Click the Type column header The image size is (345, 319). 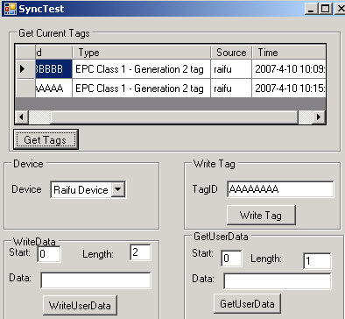pos(141,53)
